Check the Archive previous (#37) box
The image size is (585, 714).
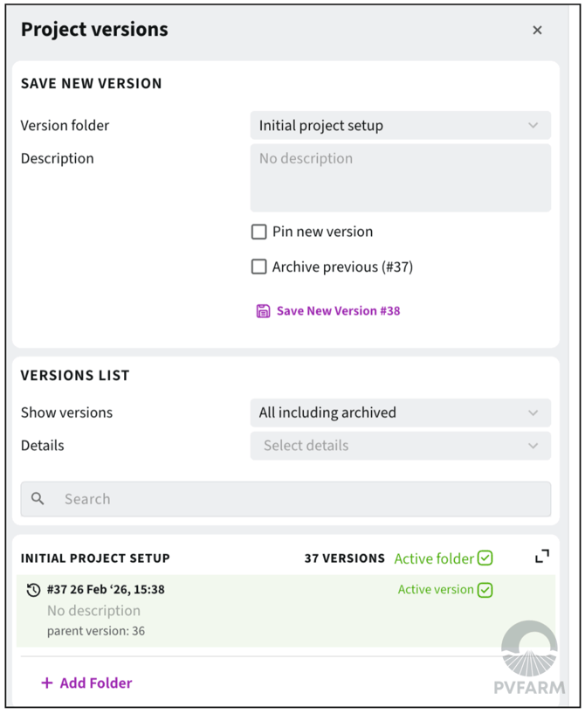click(259, 267)
